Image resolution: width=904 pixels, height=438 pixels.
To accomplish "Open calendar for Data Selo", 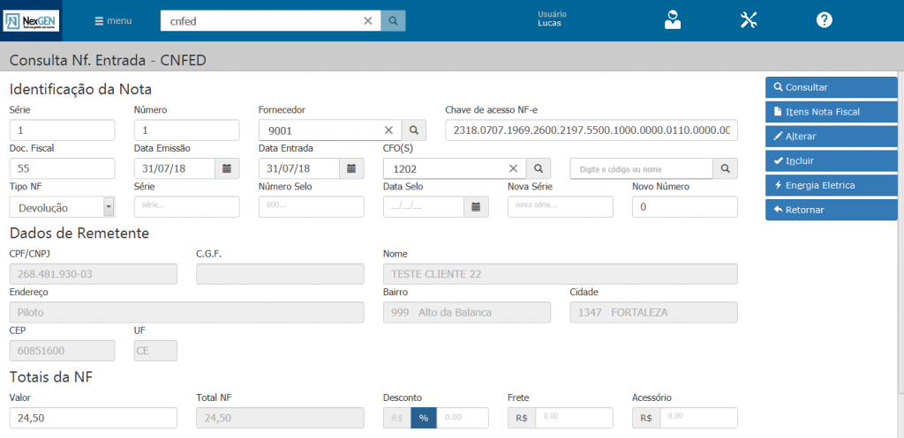I will 476,207.
